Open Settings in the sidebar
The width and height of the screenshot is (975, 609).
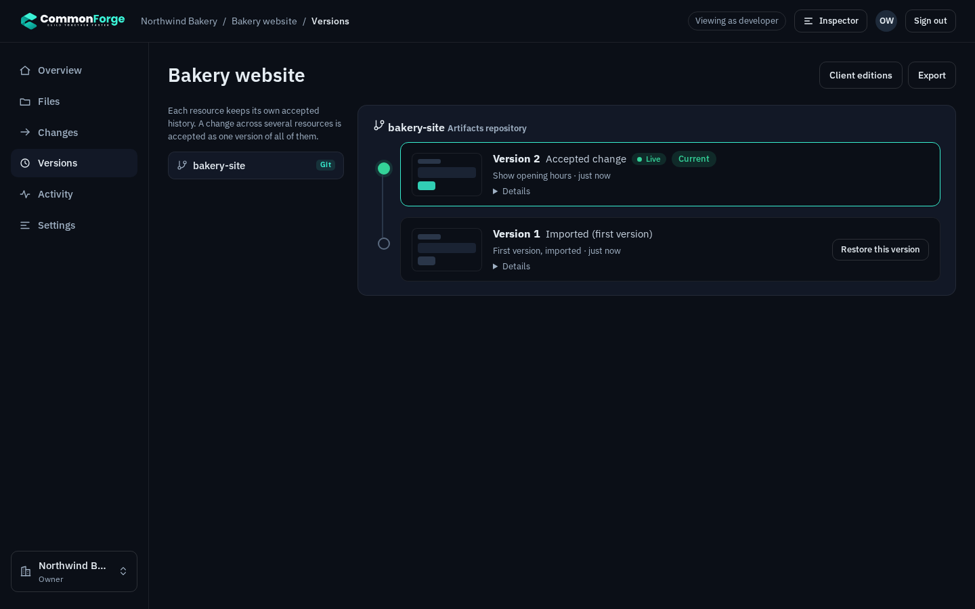pos(74,225)
